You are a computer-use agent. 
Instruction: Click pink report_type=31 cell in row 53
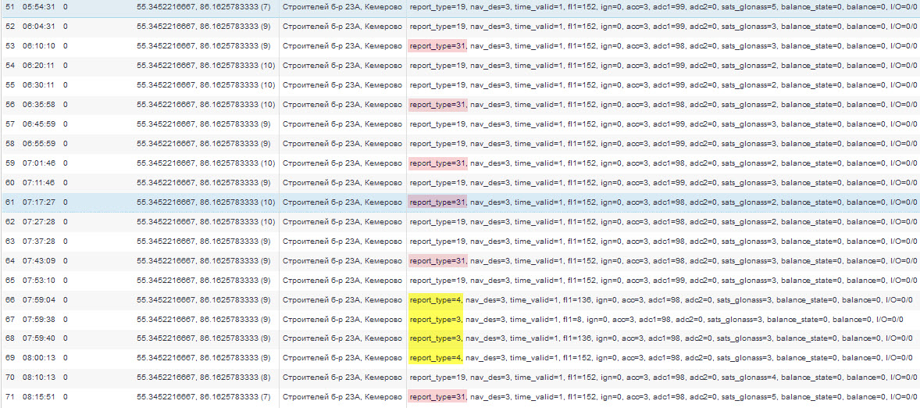click(x=437, y=46)
